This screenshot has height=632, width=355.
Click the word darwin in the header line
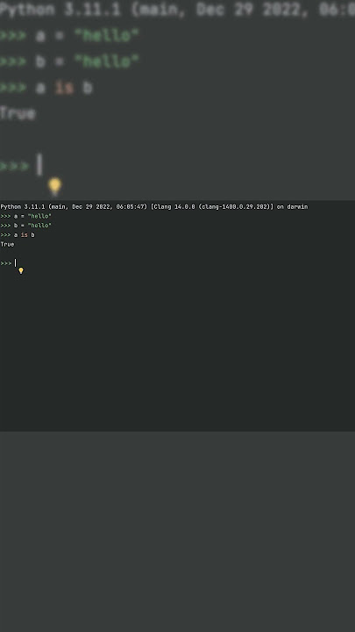click(297, 207)
